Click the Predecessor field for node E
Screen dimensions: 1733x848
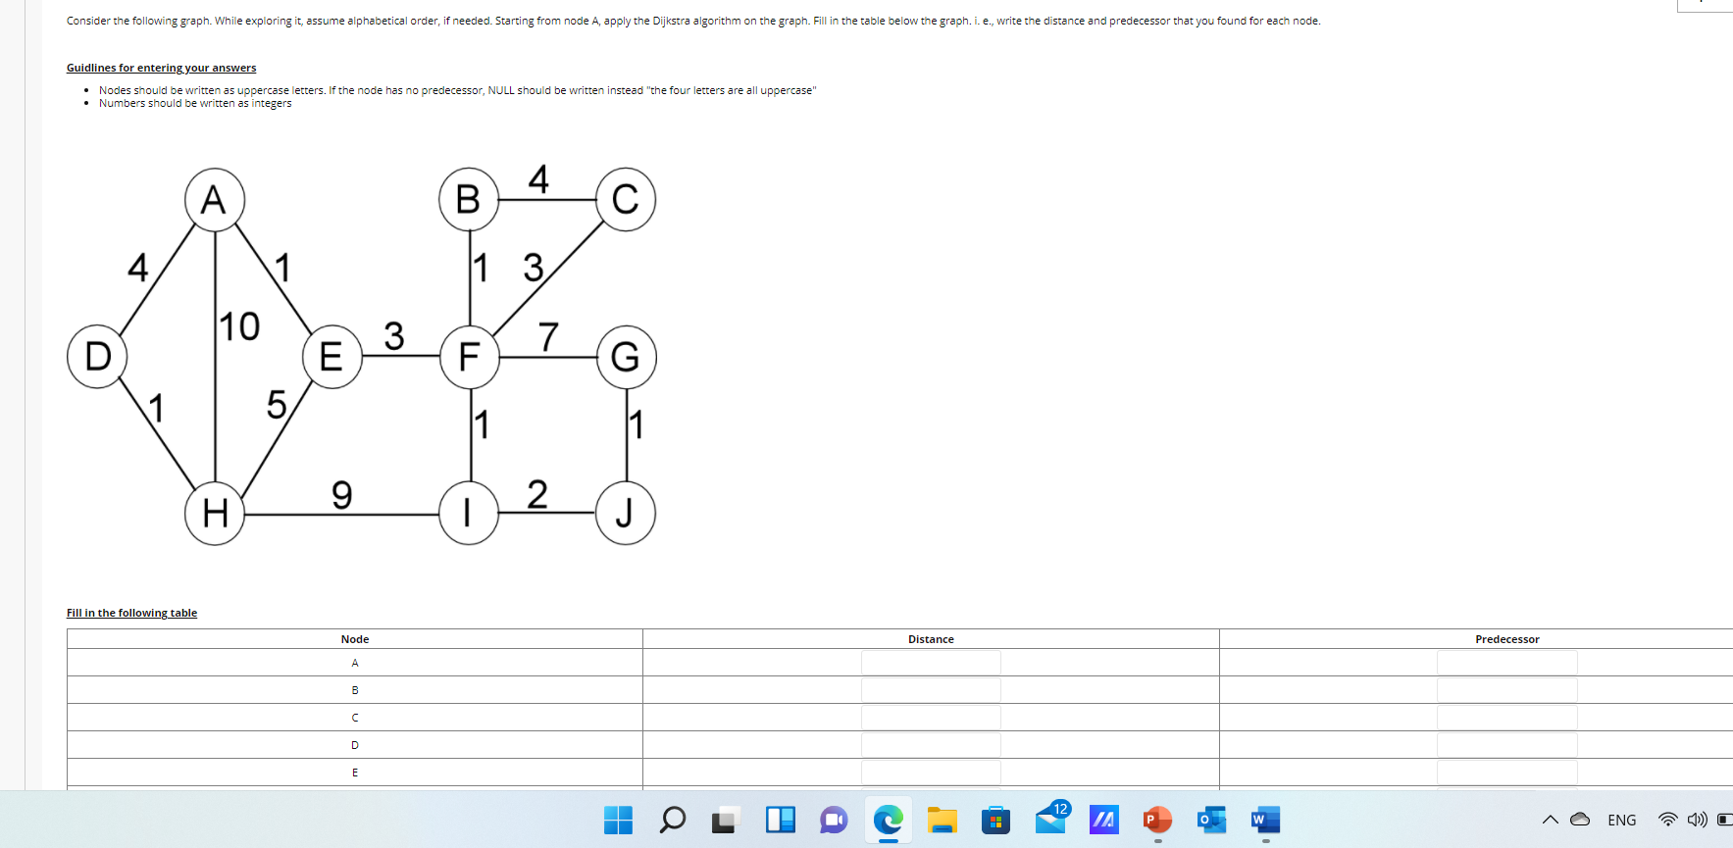point(1507,773)
